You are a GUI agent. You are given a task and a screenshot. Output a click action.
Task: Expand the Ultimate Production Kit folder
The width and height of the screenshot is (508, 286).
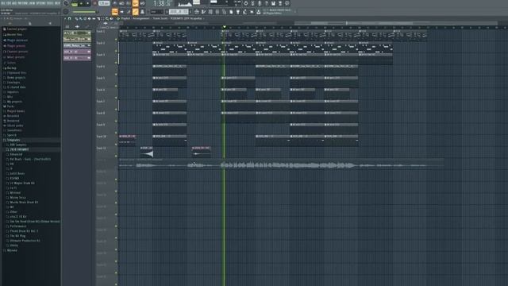[x=25, y=241]
